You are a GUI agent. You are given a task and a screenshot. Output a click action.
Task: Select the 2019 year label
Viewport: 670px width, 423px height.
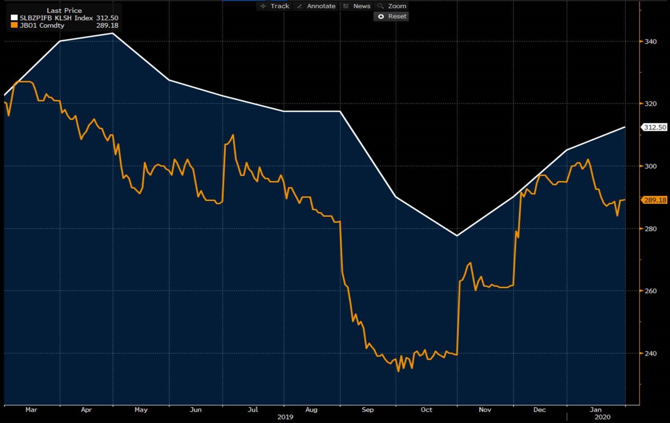pyautogui.click(x=285, y=417)
